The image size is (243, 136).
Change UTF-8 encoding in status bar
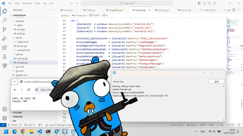[x=203, y=125]
